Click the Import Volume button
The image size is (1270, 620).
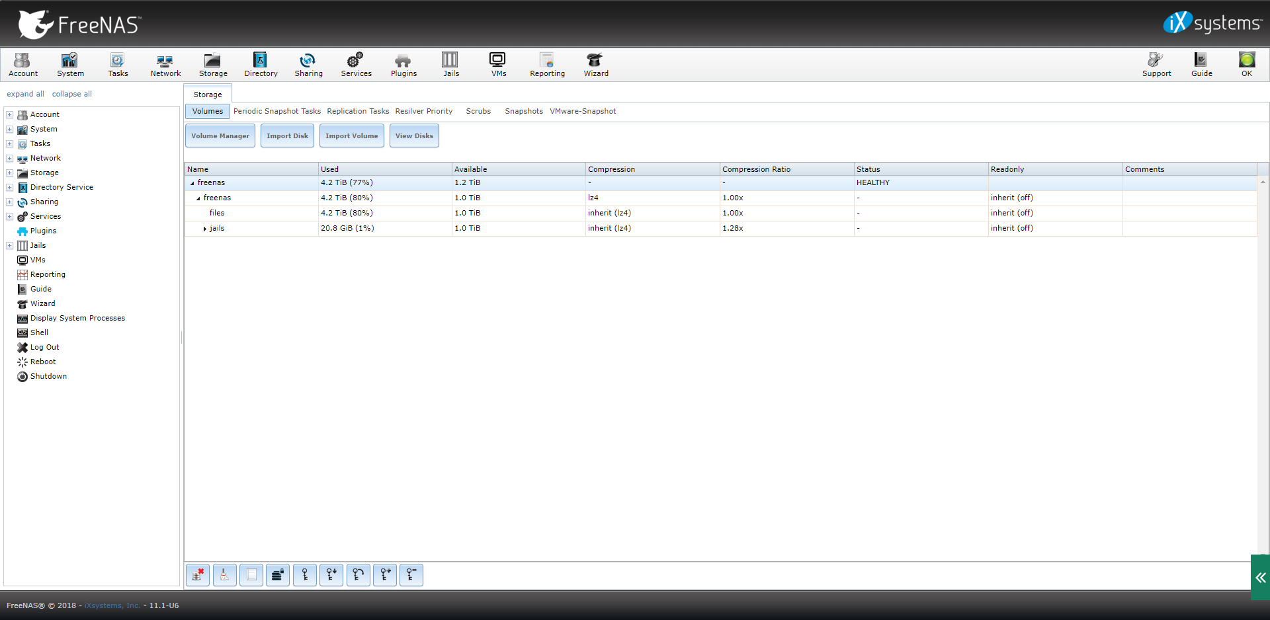coord(351,136)
